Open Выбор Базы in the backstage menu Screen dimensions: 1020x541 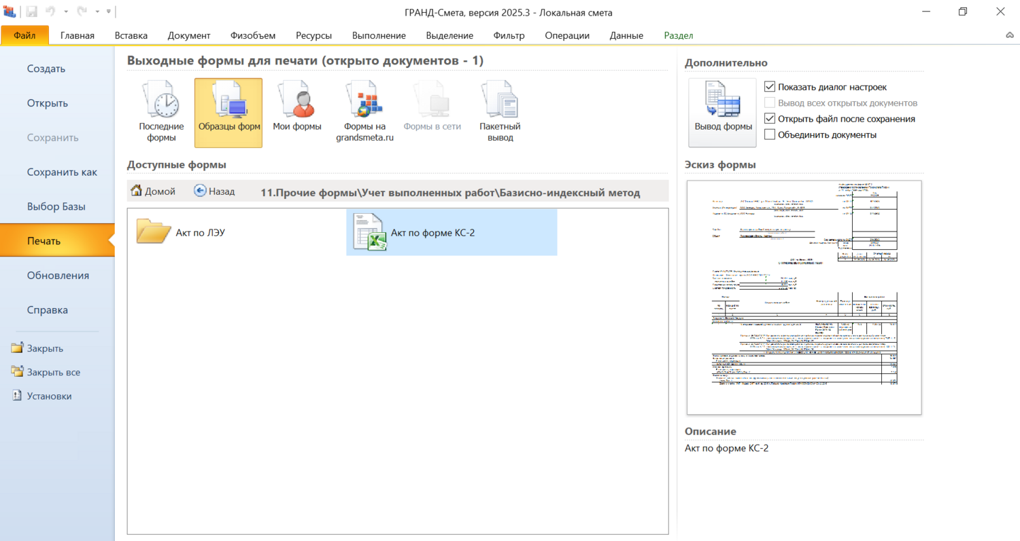[57, 206]
